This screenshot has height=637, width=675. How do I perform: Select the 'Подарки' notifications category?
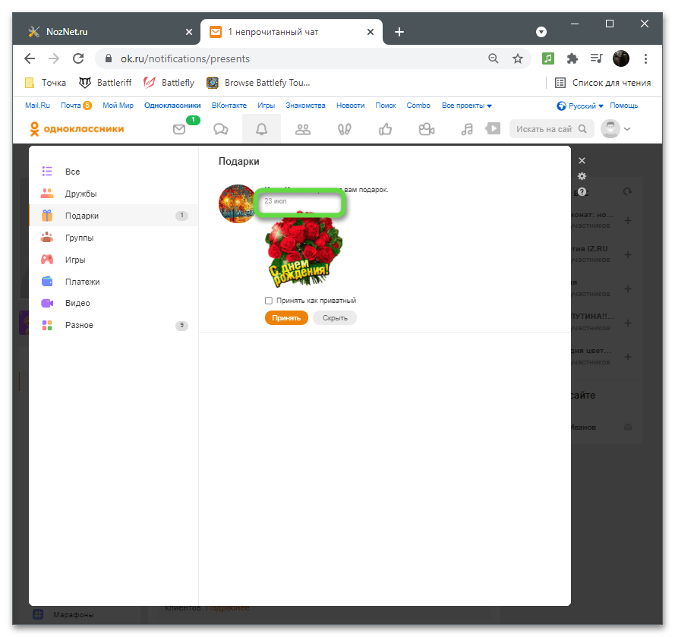[x=114, y=216]
